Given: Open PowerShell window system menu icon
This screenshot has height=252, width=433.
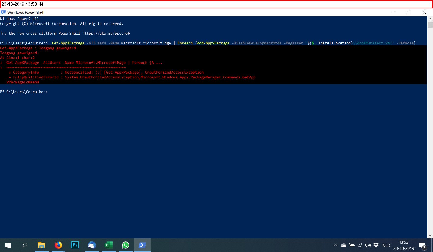Looking at the screenshot, I should pos(3,12).
